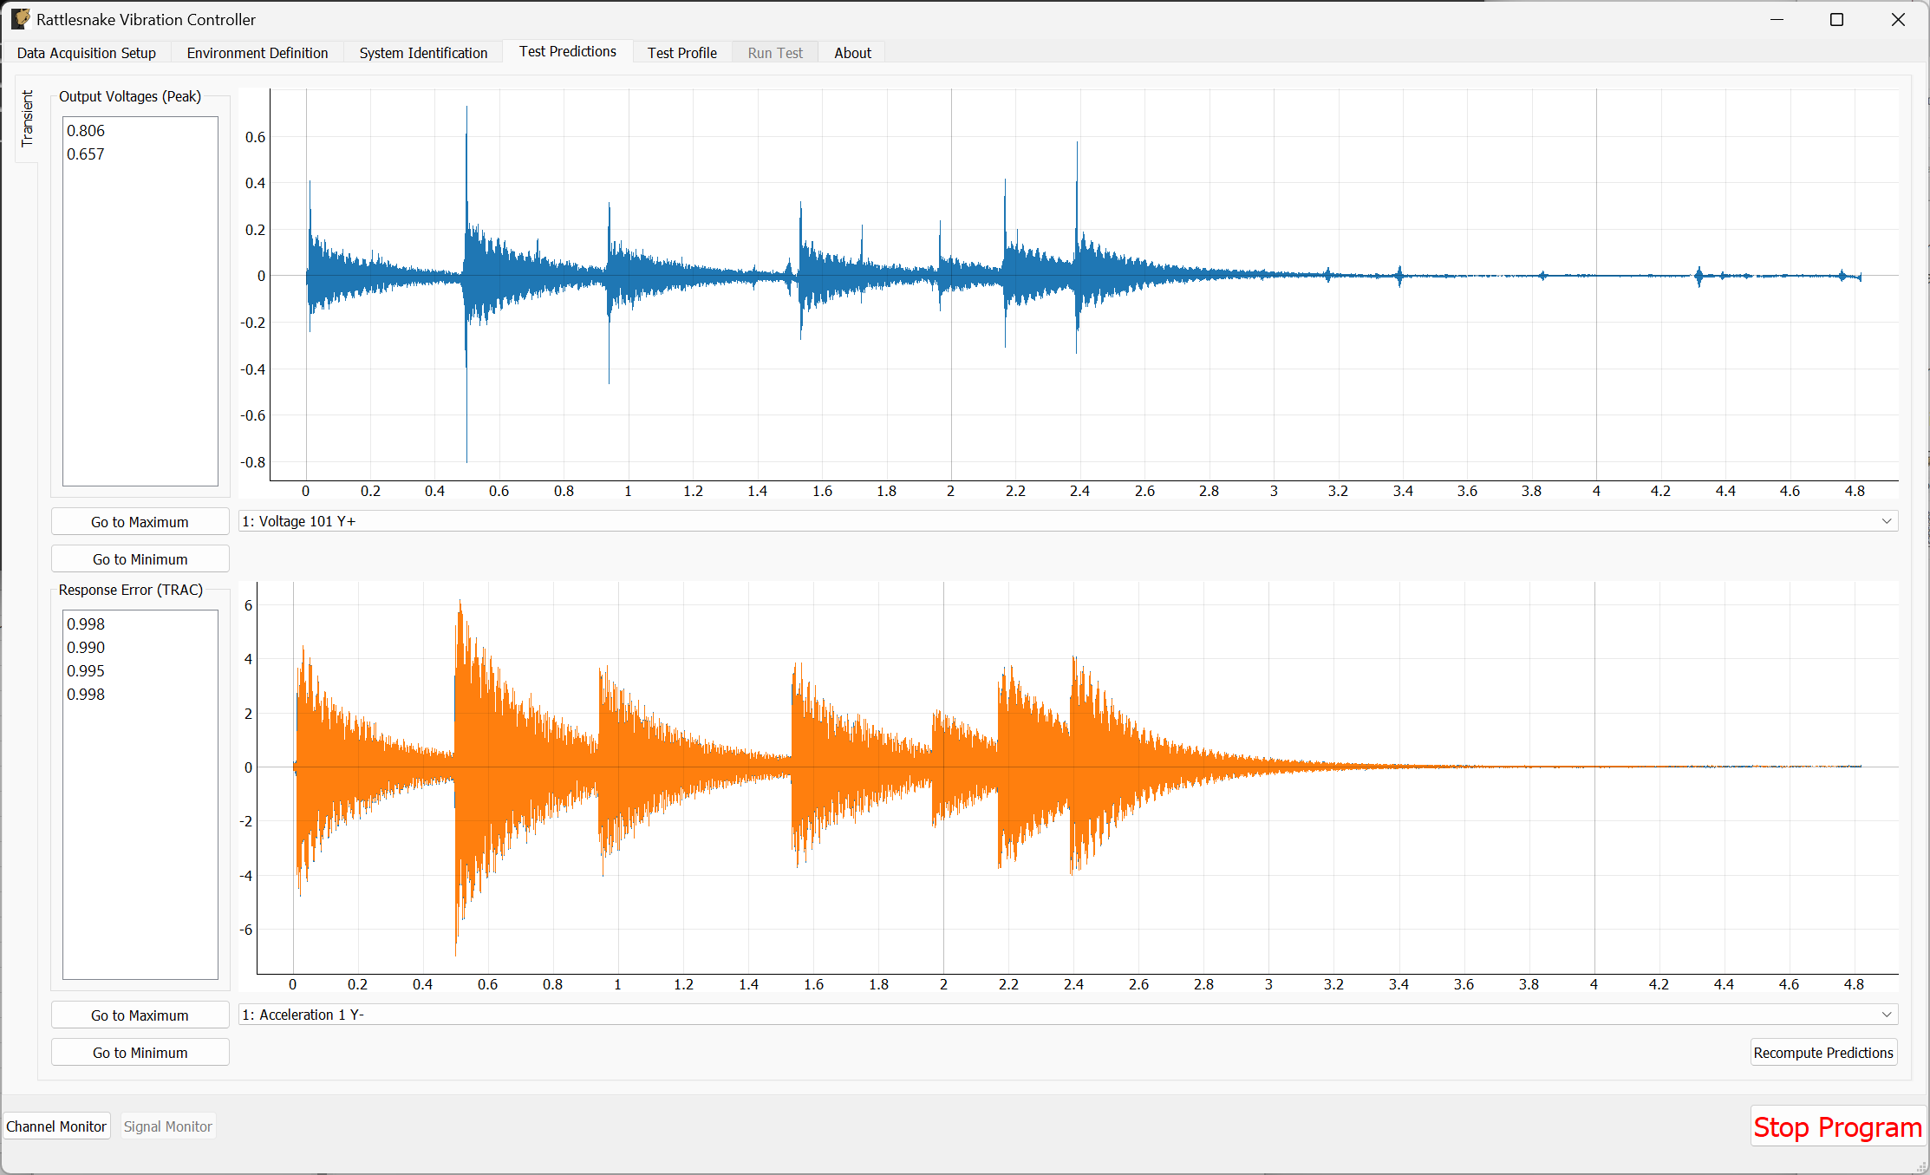Click the Stop Program button
Viewport: 1930px width, 1175px height.
point(1836,1126)
